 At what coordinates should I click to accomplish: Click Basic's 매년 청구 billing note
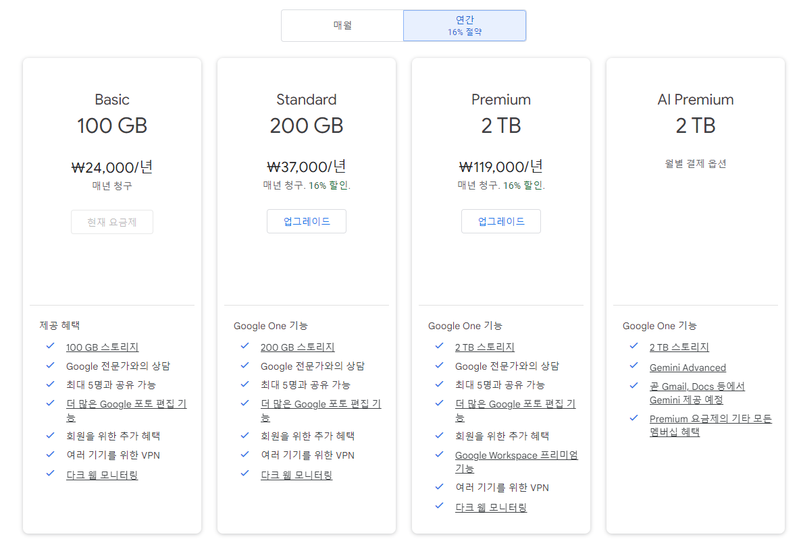click(x=112, y=186)
